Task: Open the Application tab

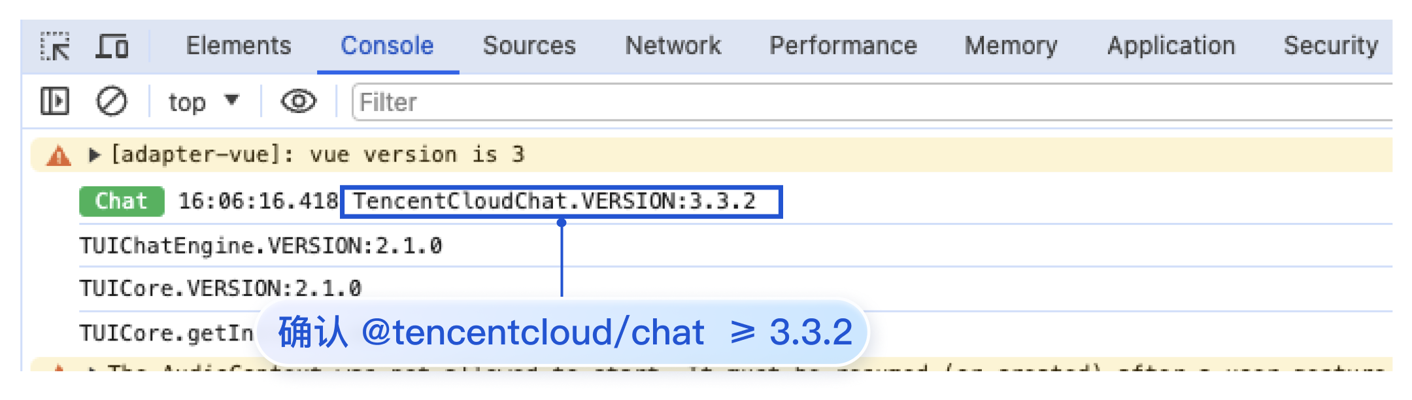Action: point(1171,46)
